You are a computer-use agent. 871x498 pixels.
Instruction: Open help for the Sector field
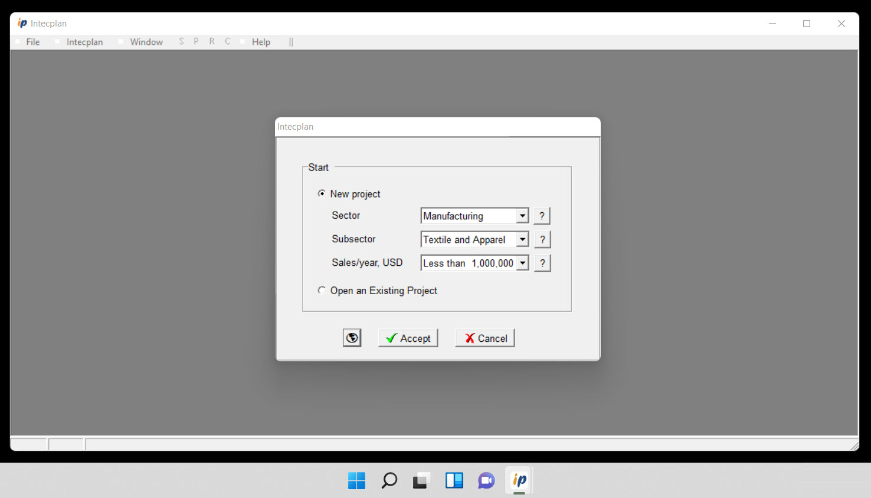click(542, 216)
